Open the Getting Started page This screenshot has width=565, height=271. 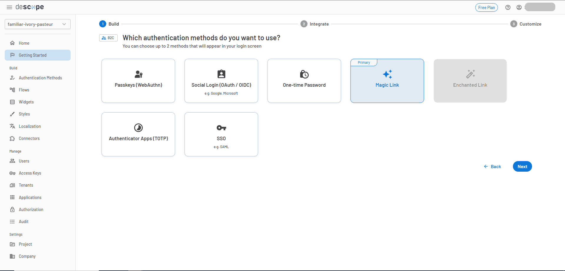[x=32, y=55]
